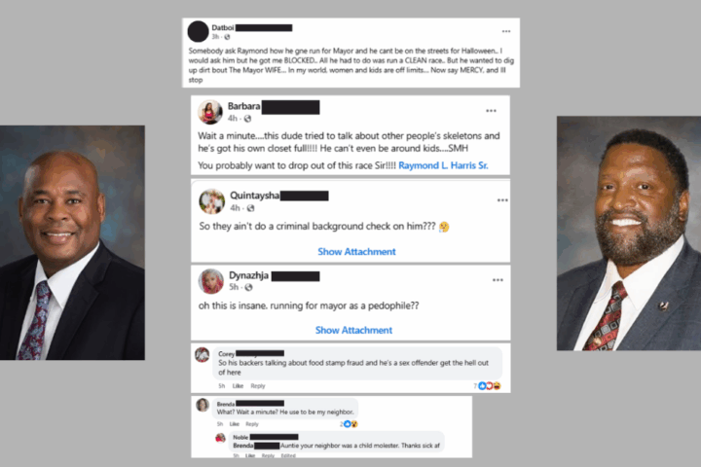Click Datboi's black profile avatar
This screenshot has width=701, height=467.
[x=198, y=31]
